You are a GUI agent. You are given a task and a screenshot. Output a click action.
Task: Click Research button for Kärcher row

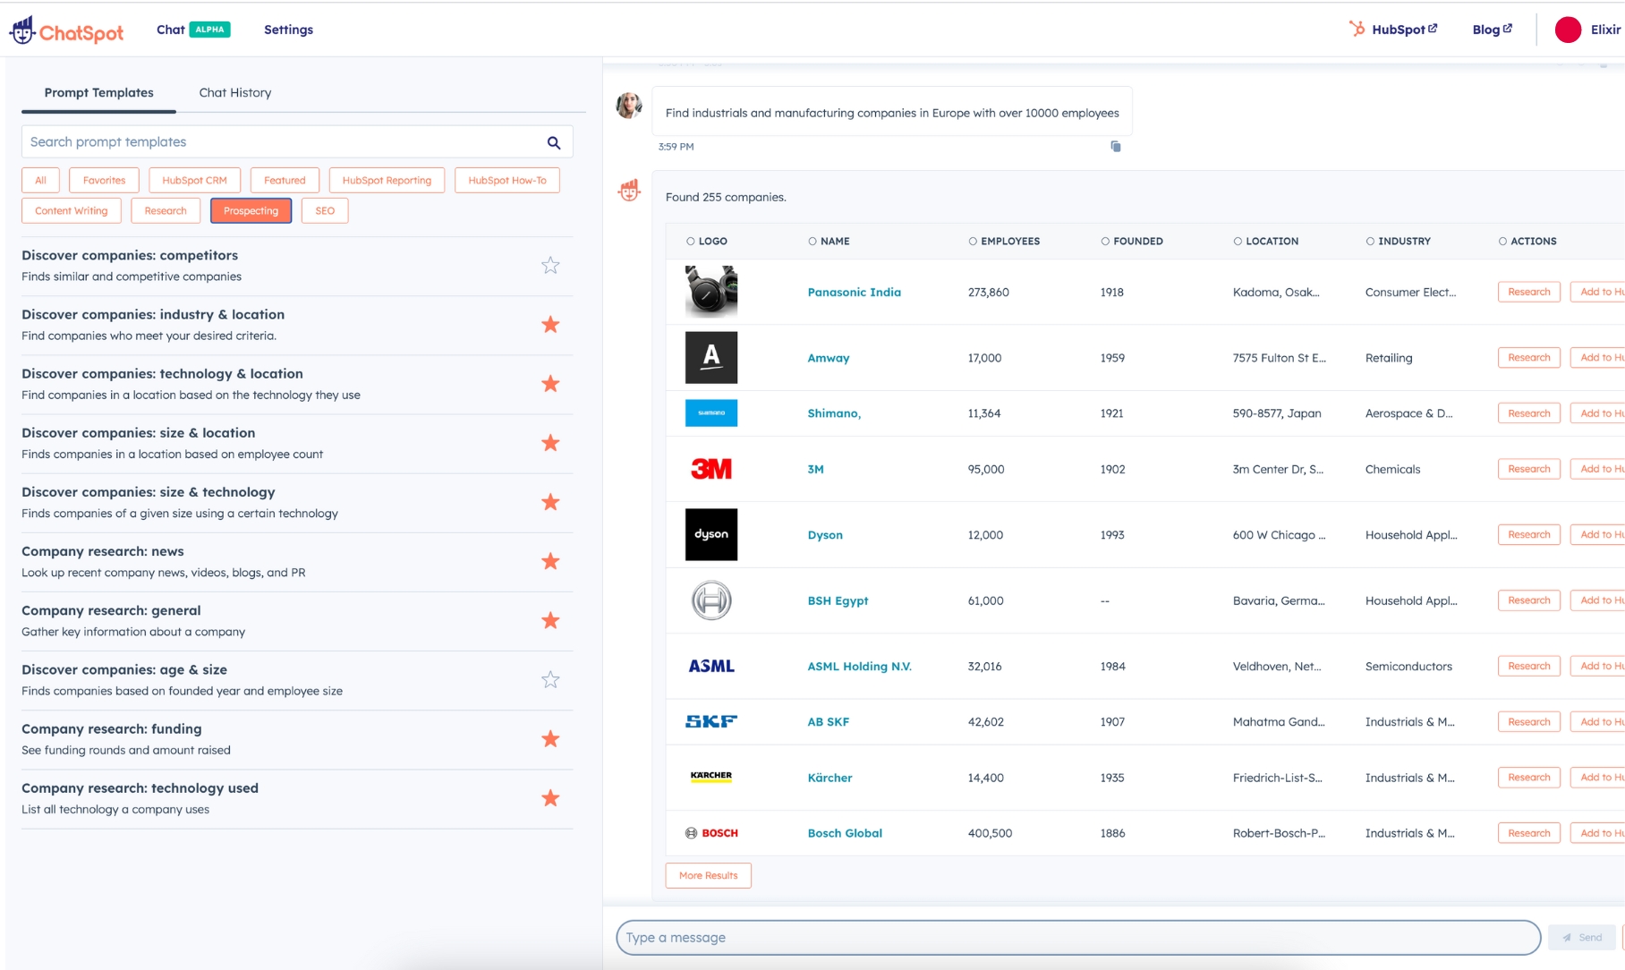pos(1528,778)
